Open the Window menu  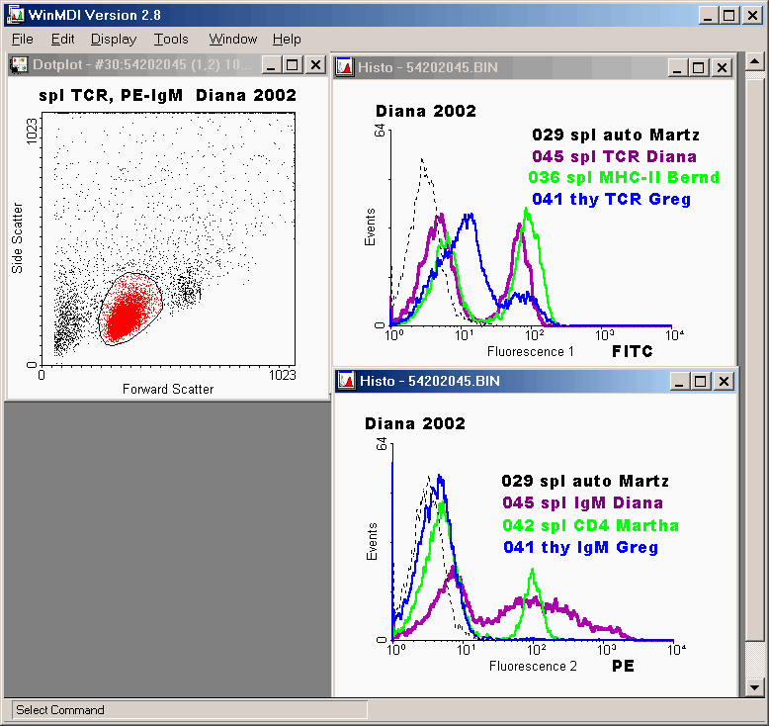[232, 40]
